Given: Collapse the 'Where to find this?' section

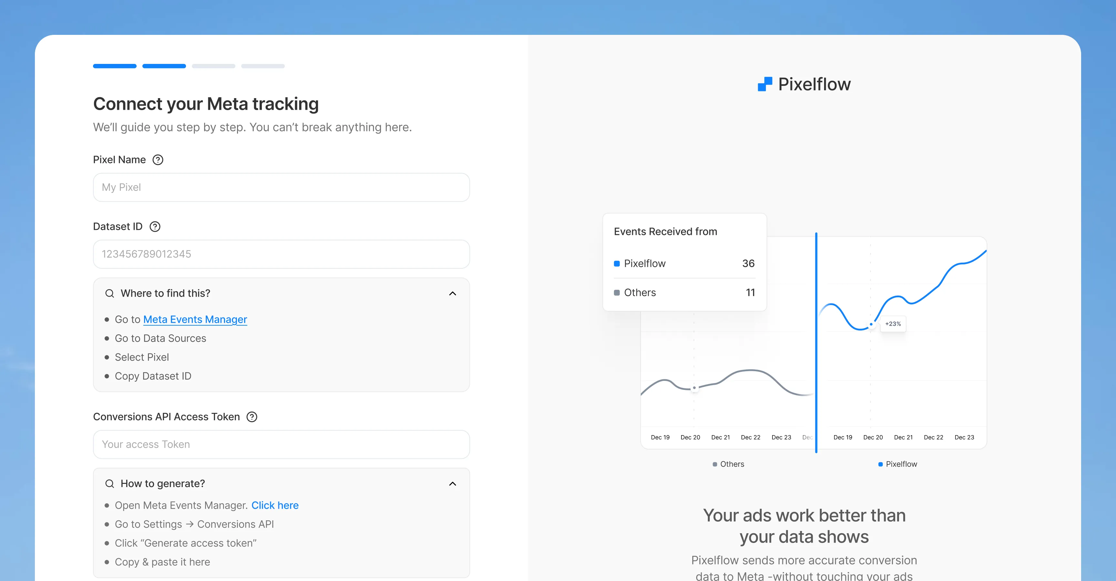Looking at the screenshot, I should click(453, 293).
